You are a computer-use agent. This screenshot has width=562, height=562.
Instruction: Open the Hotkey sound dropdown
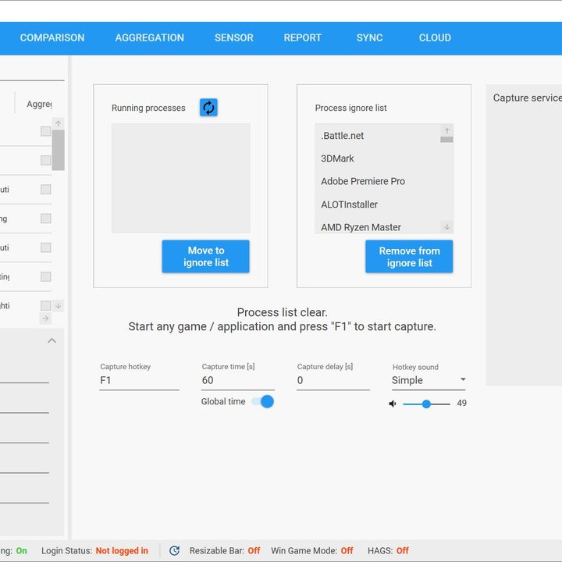coord(429,380)
